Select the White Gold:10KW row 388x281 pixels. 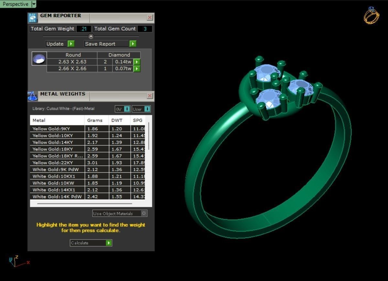click(x=88, y=183)
